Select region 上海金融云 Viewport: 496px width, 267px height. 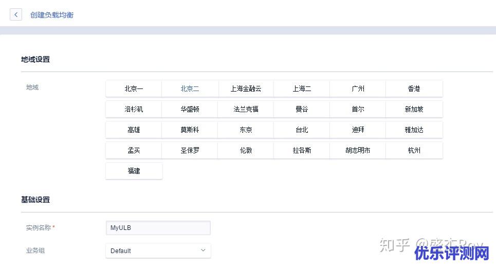coord(246,88)
